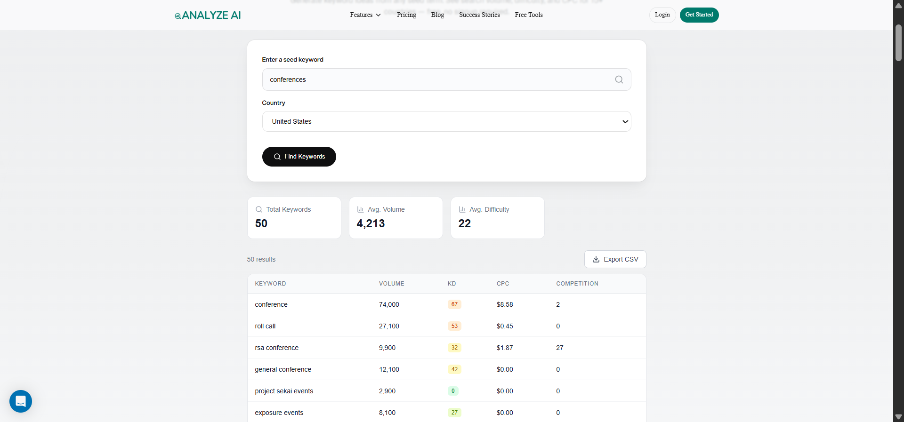This screenshot has width=904, height=422.
Task: Click the KD badge showing 67
Action: (454, 304)
